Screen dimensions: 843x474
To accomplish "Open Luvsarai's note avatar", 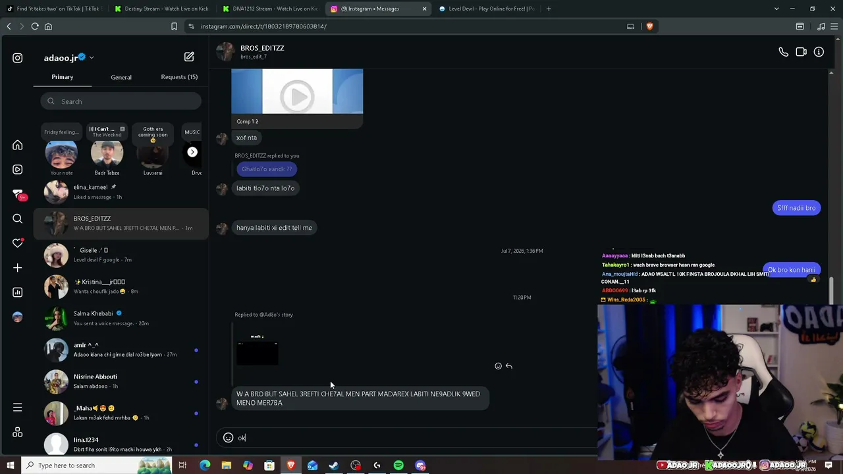I will click(x=153, y=155).
